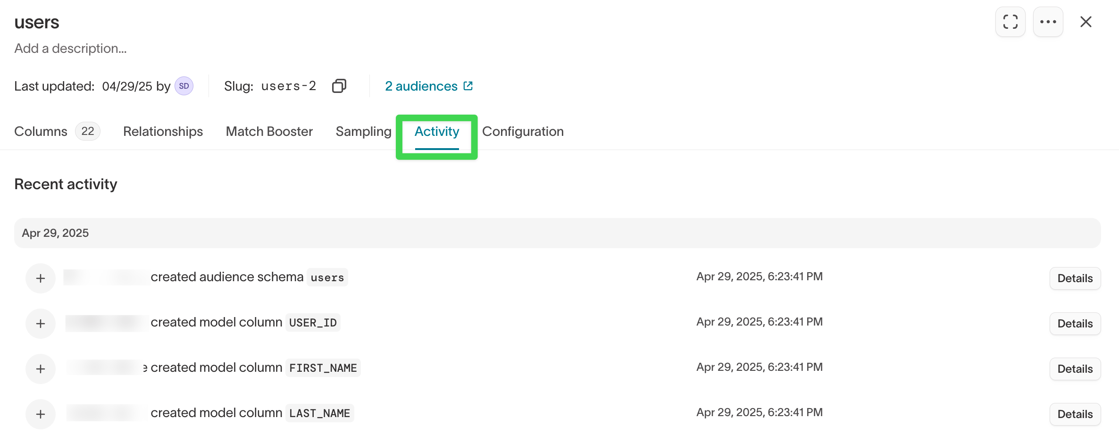
Task: Open the Match Booster tab
Action: click(269, 131)
